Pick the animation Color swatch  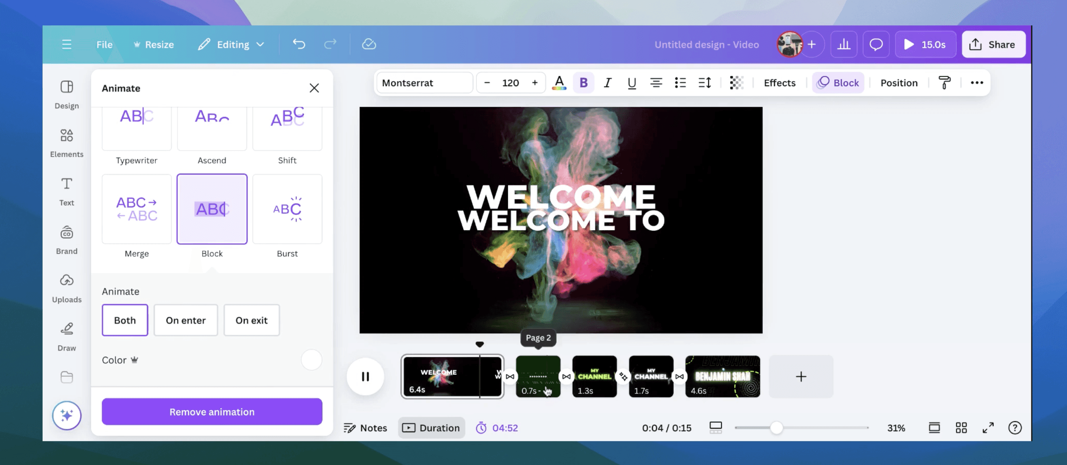pos(311,360)
